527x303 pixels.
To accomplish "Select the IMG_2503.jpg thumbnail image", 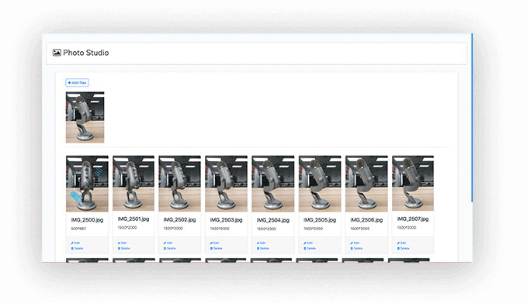I will point(226,184).
